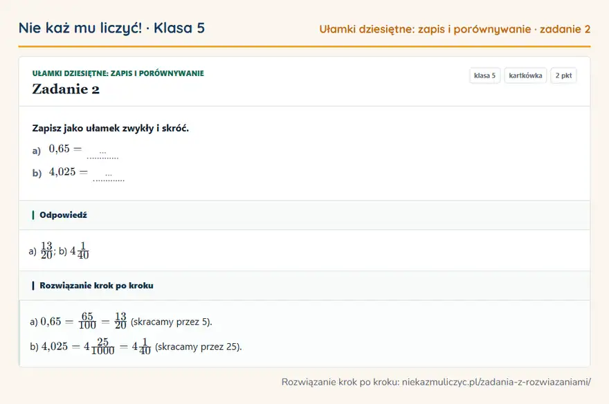Screen dimensions: 609x404
Task: Click the fraction 65/100 in solution a
Action: point(87,321)
